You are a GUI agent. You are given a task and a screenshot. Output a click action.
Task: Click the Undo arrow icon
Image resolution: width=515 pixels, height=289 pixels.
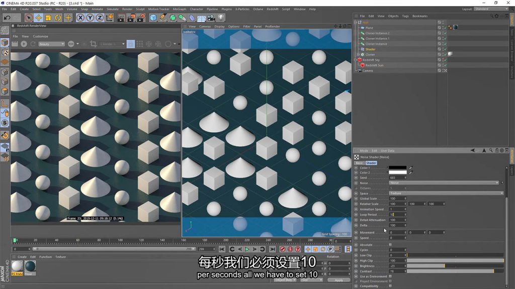(x=7, y=18)
